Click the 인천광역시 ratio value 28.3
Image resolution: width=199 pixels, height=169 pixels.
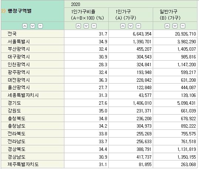click(103, 65)
